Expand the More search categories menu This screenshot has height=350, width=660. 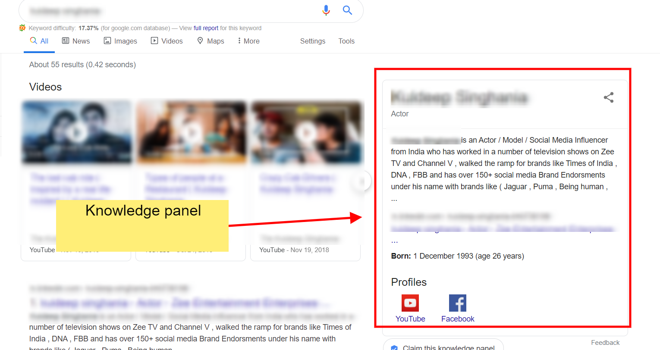(x=248, y=41)
